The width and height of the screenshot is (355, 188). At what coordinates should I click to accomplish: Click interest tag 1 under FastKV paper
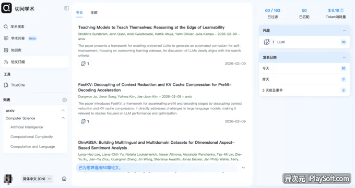click(x=85, y=121)
